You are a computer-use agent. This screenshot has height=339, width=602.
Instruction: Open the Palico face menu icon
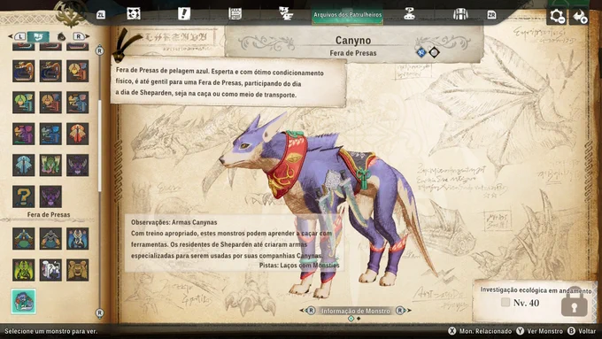coord(134,14)
